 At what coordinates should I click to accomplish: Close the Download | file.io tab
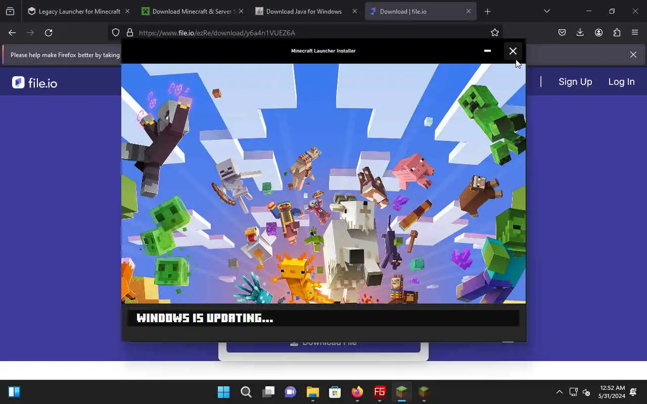pos(468,11)
